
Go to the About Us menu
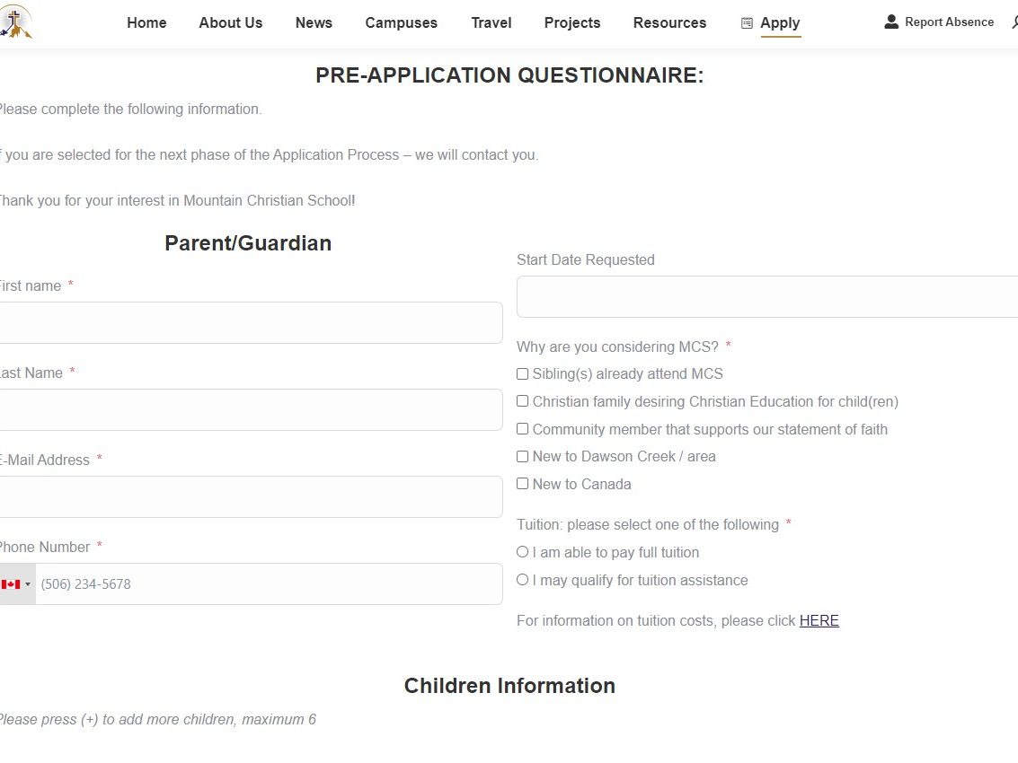coord(231,23)
